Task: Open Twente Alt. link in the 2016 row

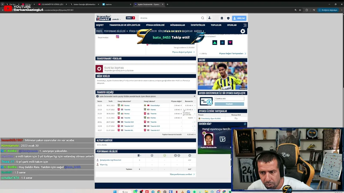Action: pyautogui.click(x=128, y=130)
